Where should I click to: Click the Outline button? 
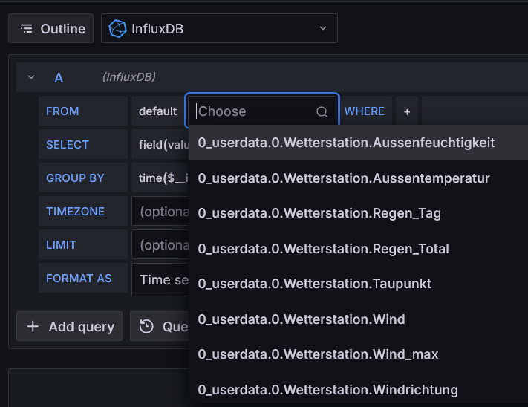pyautogui.click(x=50, y=29)
